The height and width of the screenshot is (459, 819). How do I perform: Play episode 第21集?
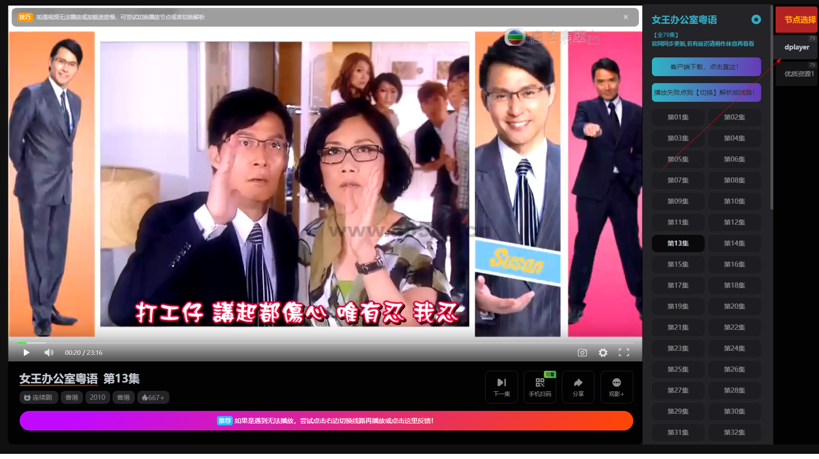tap(678, 327)
